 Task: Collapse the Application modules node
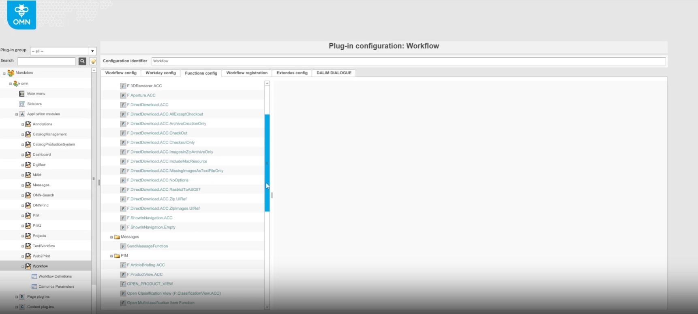(x=16, y=114)
